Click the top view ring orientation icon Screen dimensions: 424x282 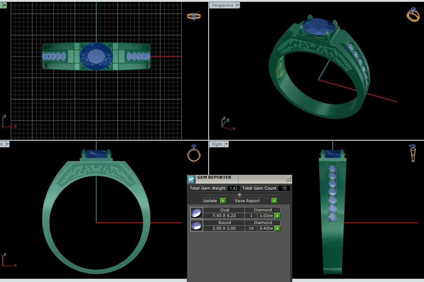pyautogui.click(x=194, y=16)
